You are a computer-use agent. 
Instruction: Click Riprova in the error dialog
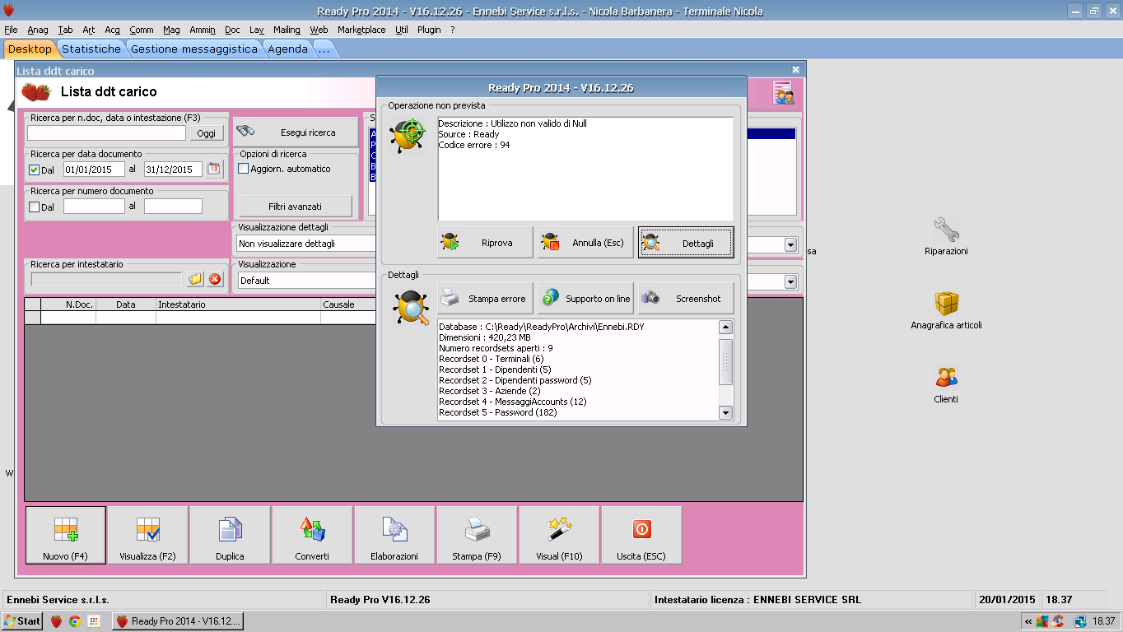(x=485, y=243)
